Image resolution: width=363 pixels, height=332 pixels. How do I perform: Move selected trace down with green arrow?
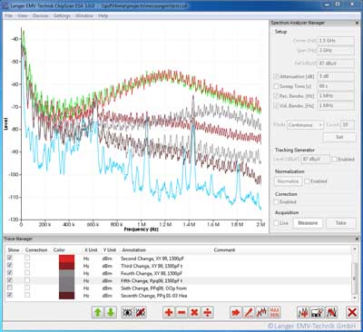pos(111,312)
